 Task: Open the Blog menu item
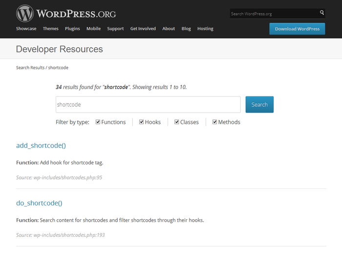point(186,28)
